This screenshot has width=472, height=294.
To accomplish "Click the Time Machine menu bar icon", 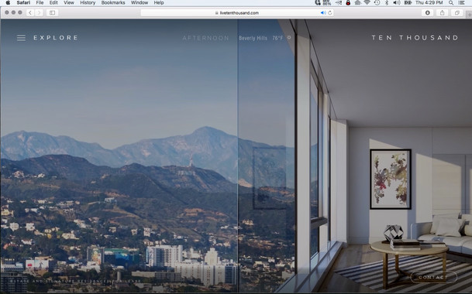I will click(377, 2).
